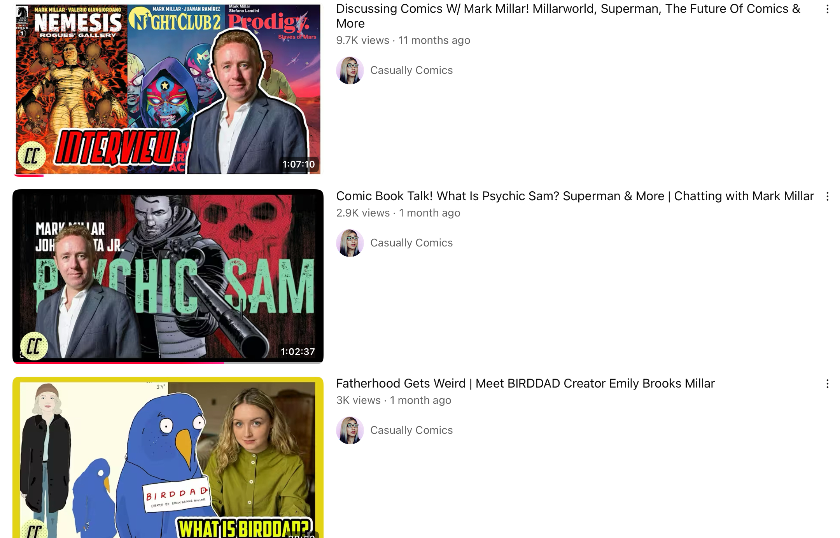Open 'Comic Book Talk! What Is Psychic Sam' title
Image resolution: width=840 pixels, height=538 pixels.
tap(575, 196)
